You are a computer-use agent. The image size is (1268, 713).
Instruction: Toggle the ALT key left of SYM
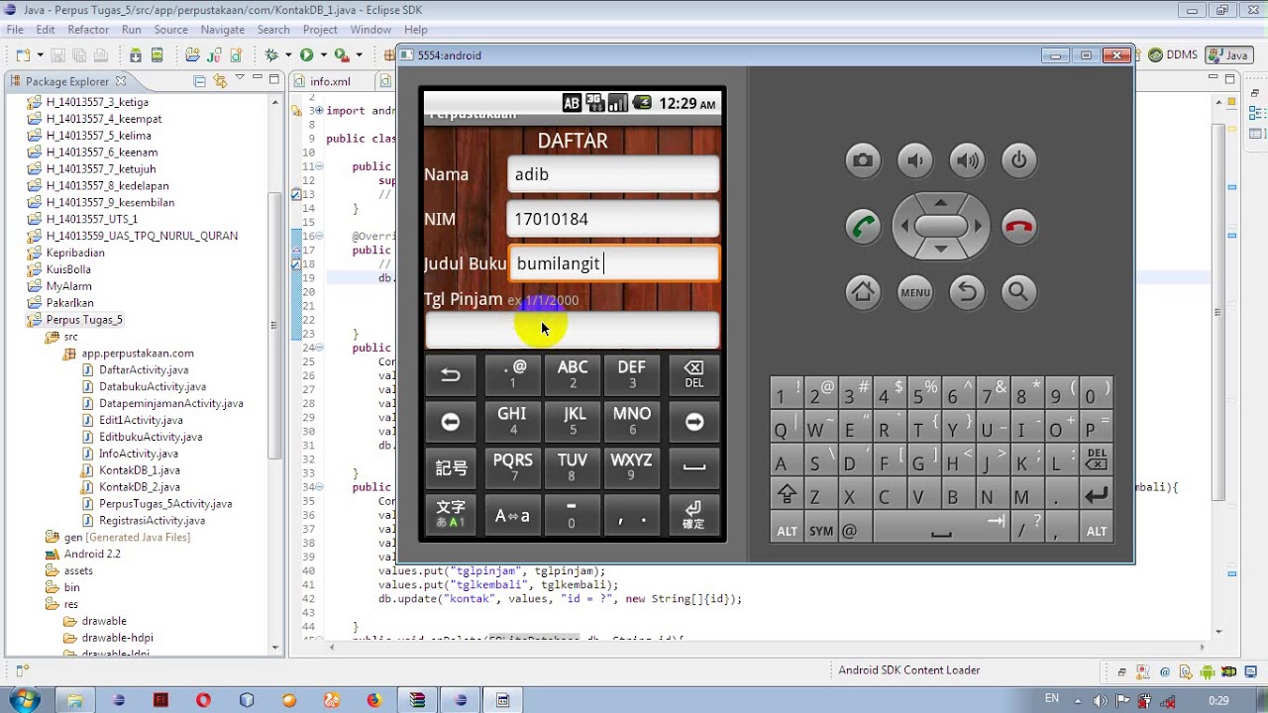click(x=787, y=531)
